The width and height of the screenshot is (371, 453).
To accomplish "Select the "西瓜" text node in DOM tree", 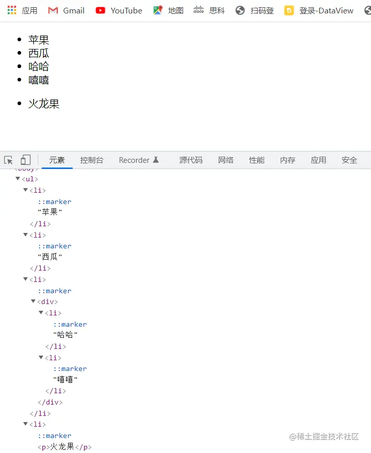I will pos(49,257).
